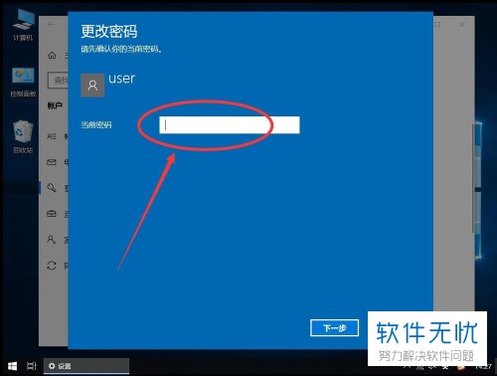Image resolution: width=497 pixels, height=376 pixels.
Task: Click the user avatar picture
Action: pos(92,86)
